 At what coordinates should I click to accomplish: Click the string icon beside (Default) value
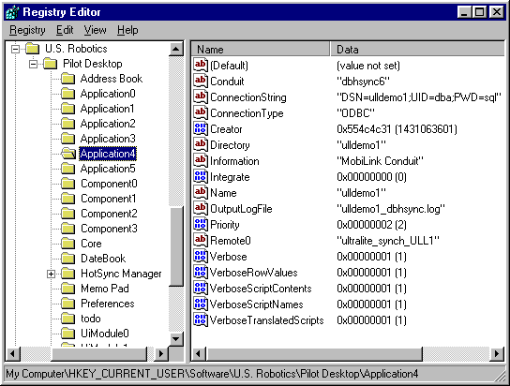point(201,65)
